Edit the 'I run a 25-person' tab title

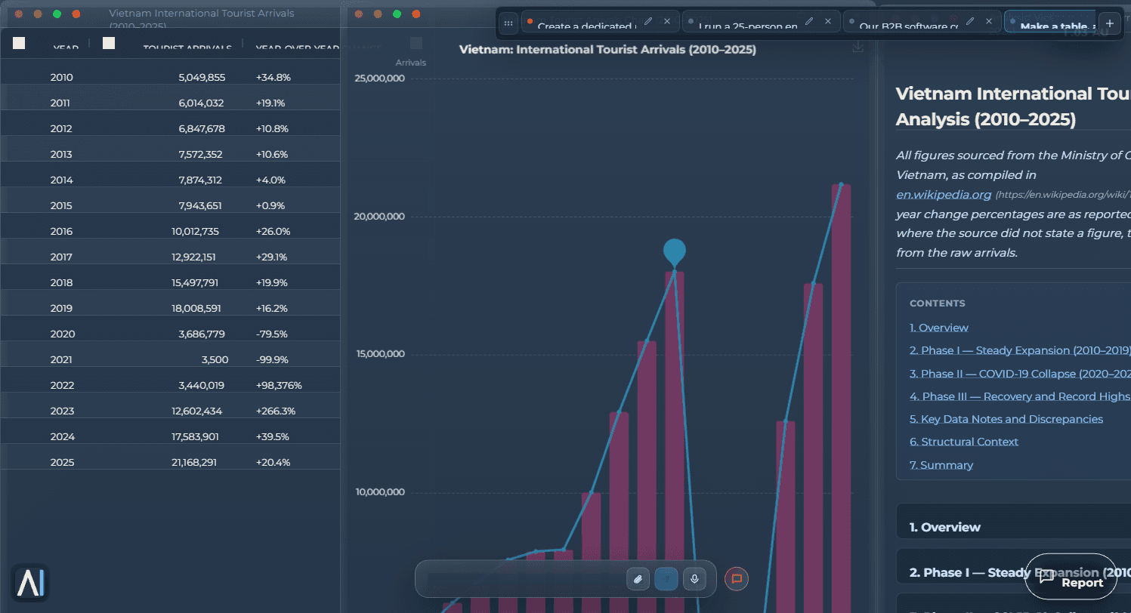coord(809,21)
